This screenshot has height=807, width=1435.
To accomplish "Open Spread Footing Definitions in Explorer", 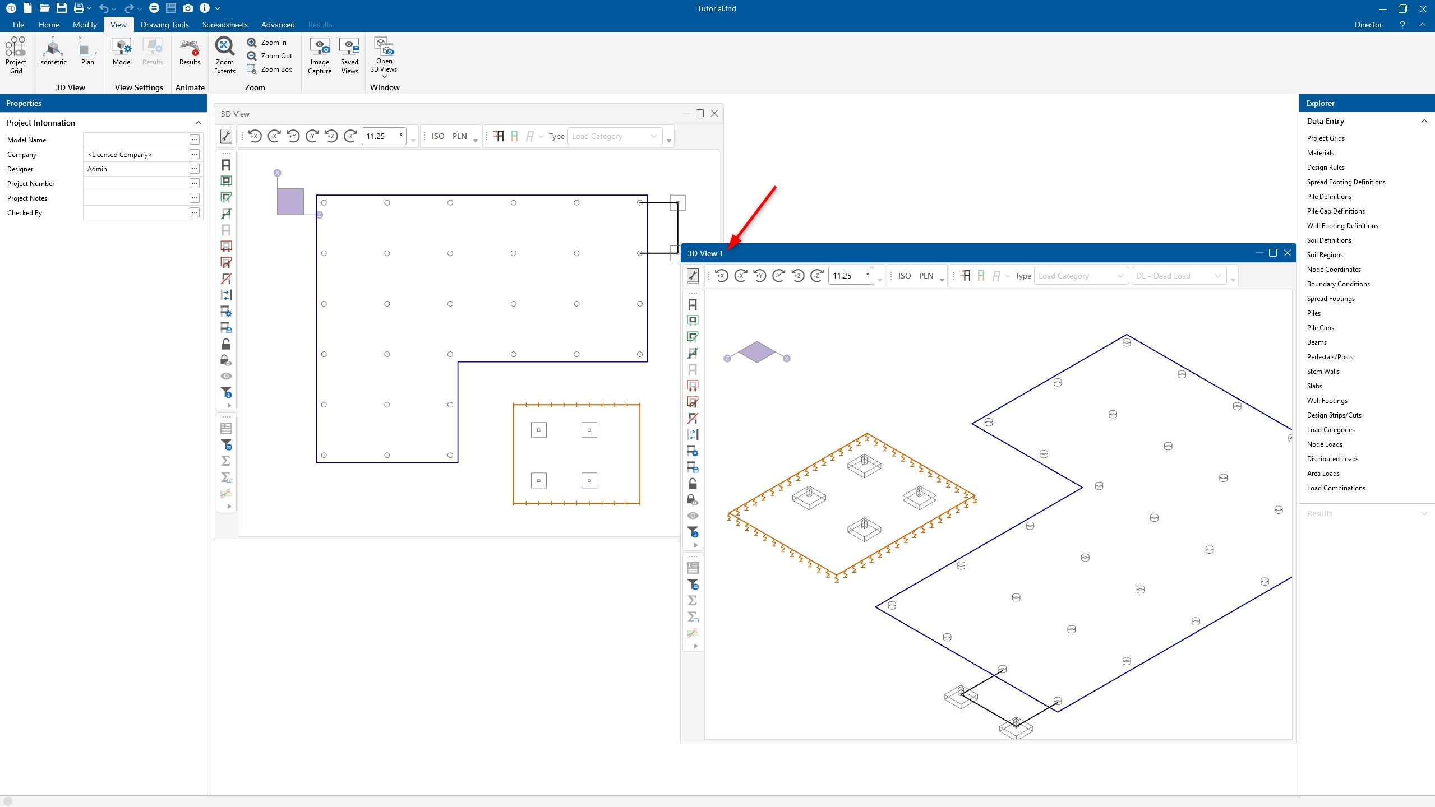I will 1346,182.
